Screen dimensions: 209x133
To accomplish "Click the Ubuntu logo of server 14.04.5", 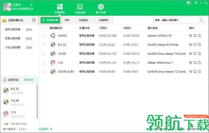I will point(53,36).
